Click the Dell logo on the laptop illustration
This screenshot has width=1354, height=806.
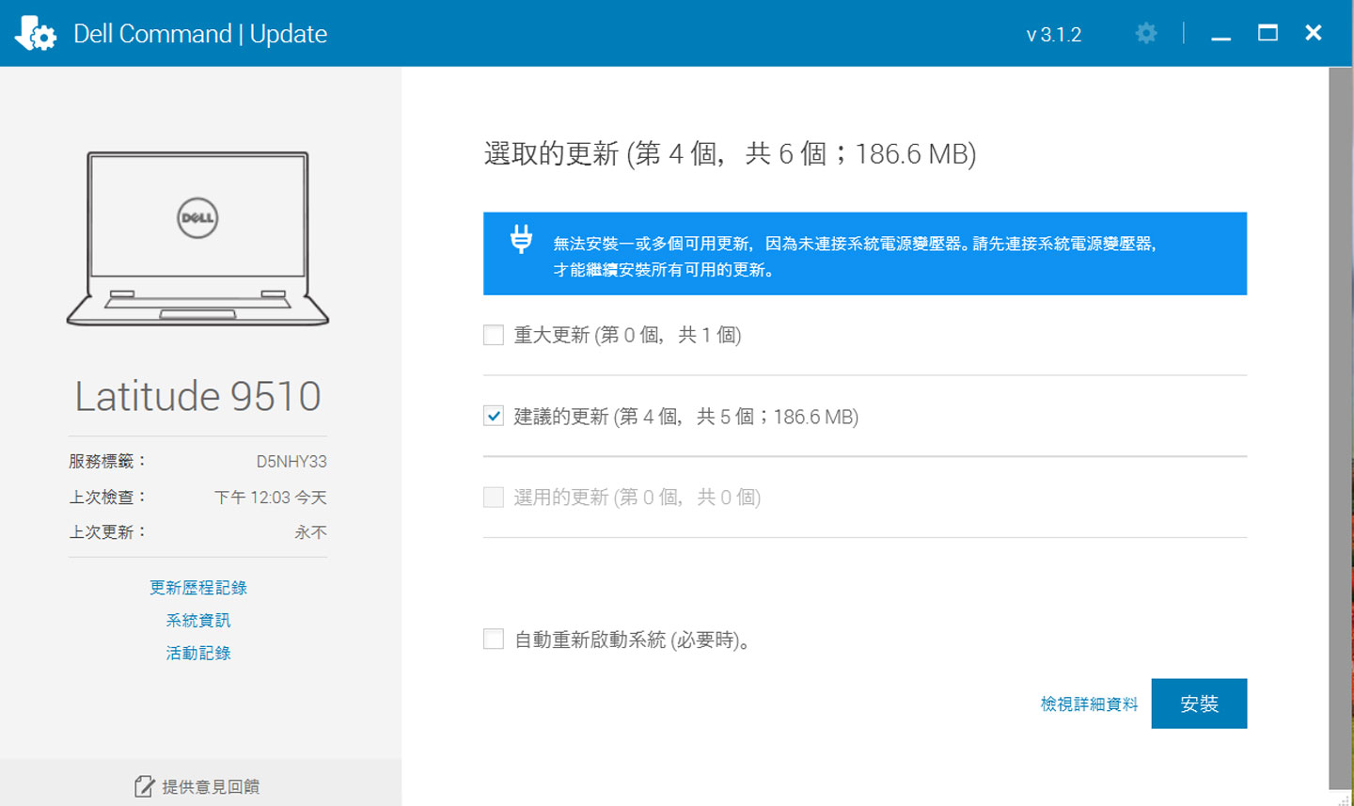point(197,217)
